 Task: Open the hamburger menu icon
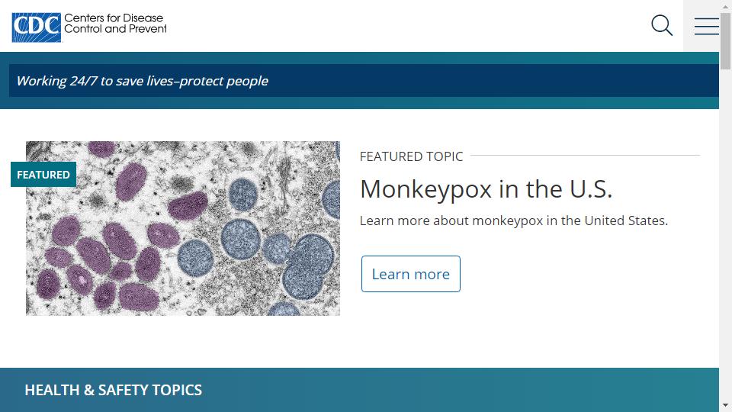(x=706, y=26)
